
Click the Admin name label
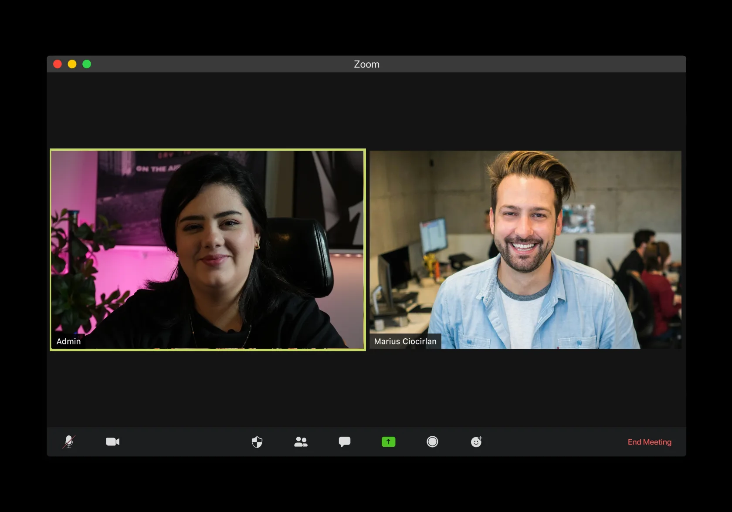[x=68, y=341]
